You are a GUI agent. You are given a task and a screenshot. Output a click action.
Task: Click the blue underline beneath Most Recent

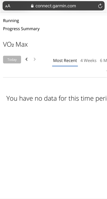point(65,66)
